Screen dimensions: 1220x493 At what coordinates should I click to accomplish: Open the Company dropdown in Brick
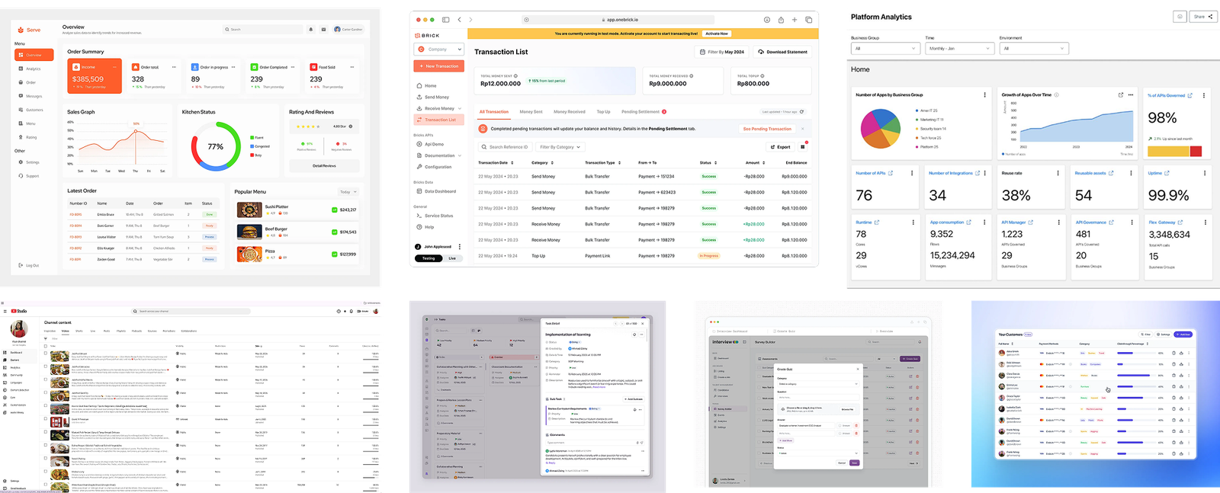tap(438, 49)
